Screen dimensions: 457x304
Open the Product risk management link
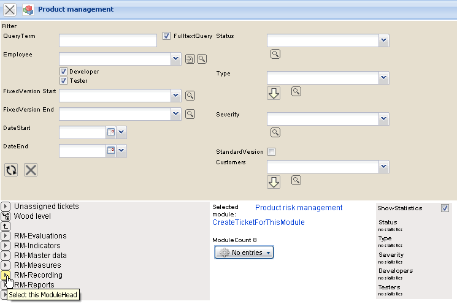298,208
